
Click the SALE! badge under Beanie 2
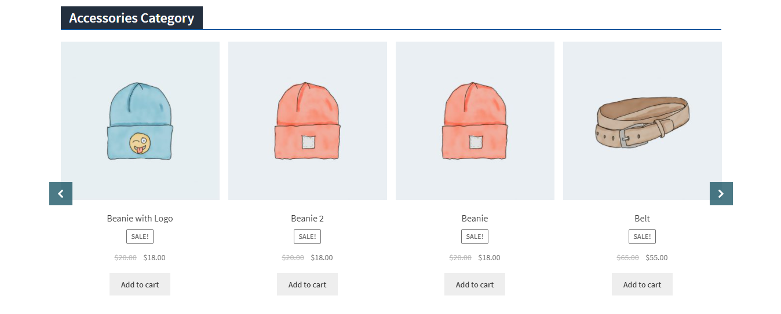(x=308, y=237)
